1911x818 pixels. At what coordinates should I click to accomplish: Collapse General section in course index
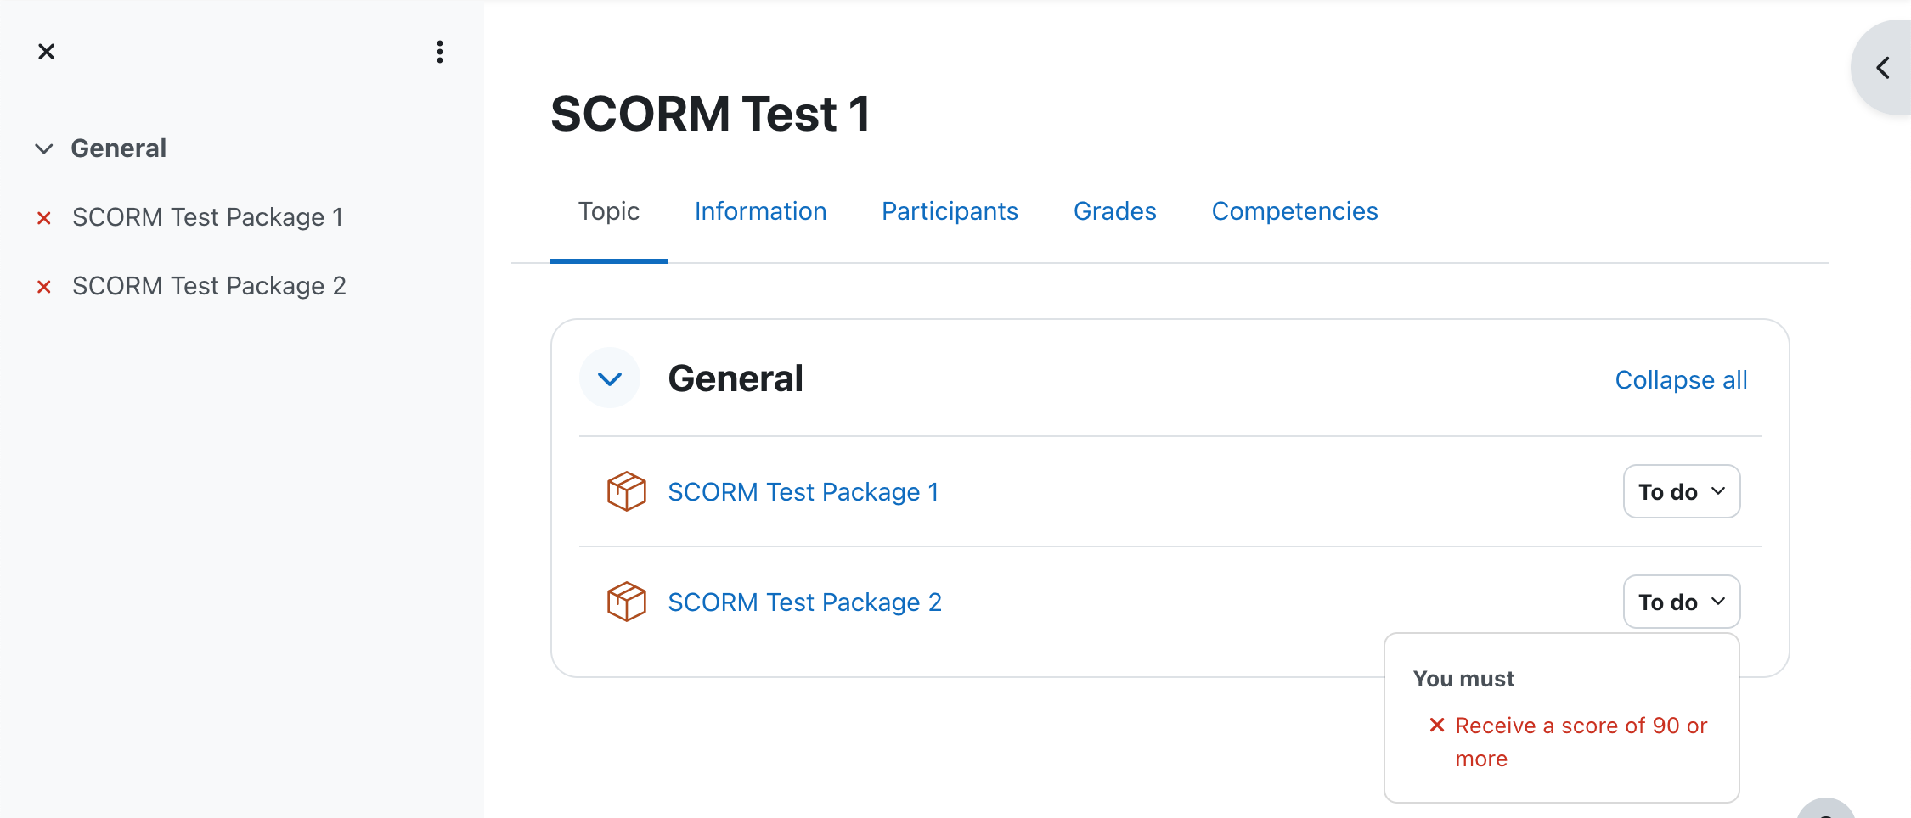[44, 148]
